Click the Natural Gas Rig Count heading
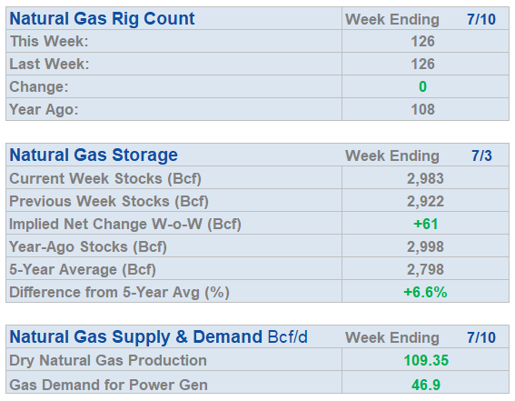 pyautogui.click(x=102, y=19)
